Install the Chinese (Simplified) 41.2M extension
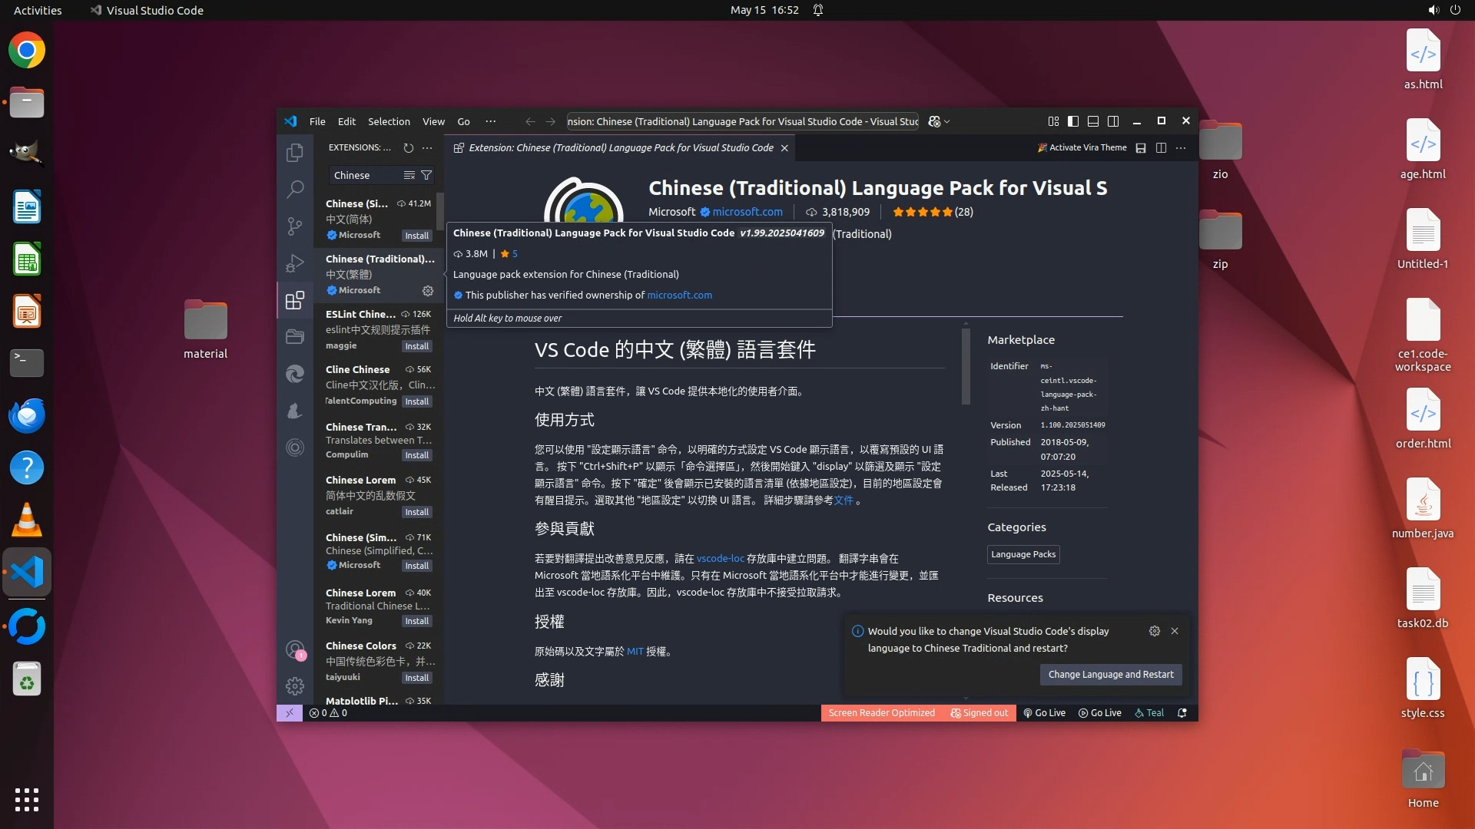Image resolution: width=1475 pixels, height=829 pixels. click(416, 236)
